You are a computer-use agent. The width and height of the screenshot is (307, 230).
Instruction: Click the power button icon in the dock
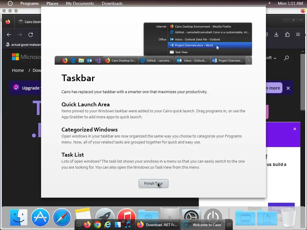[x=213, y=214]
